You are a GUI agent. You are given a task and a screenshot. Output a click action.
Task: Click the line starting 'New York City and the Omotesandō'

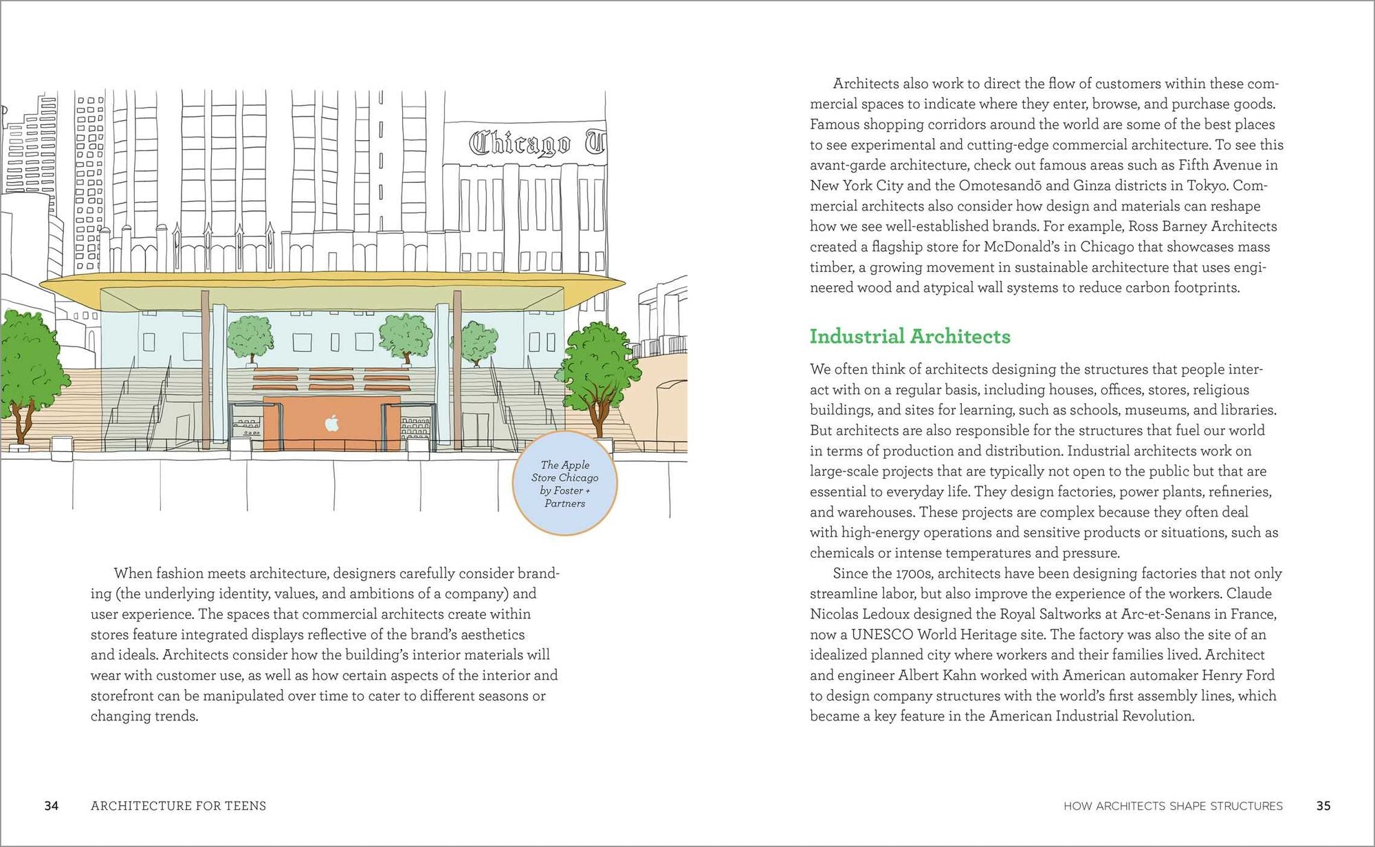tap(1038, 185)
